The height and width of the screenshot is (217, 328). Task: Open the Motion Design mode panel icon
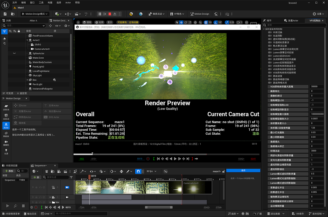(x=200, y=14)
